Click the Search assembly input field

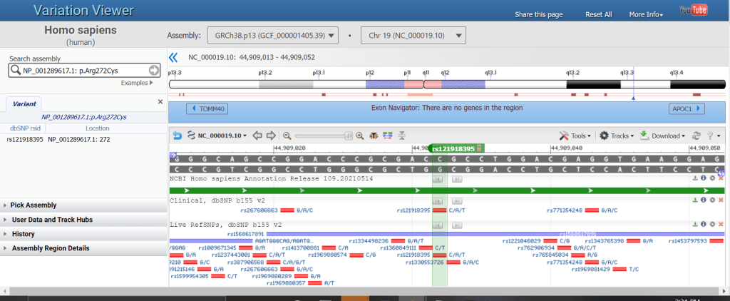(86, 71)
